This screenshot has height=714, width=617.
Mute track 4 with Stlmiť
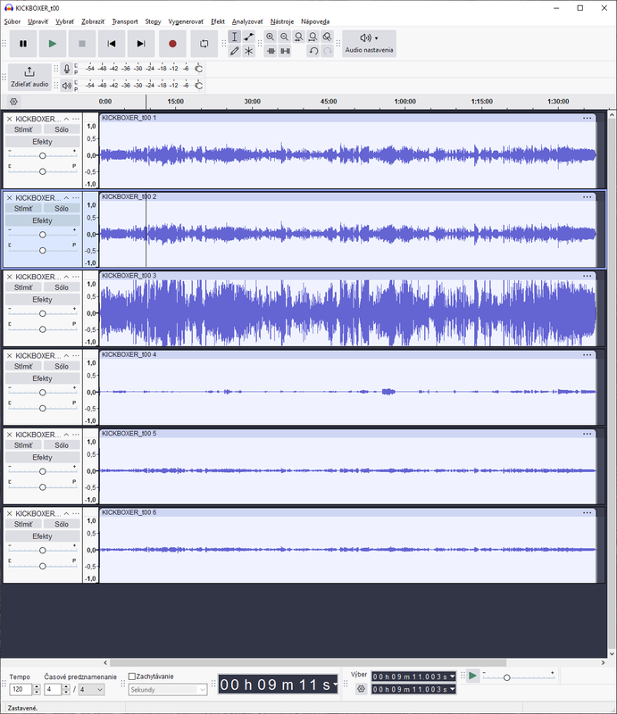click(x=23, y=366)
